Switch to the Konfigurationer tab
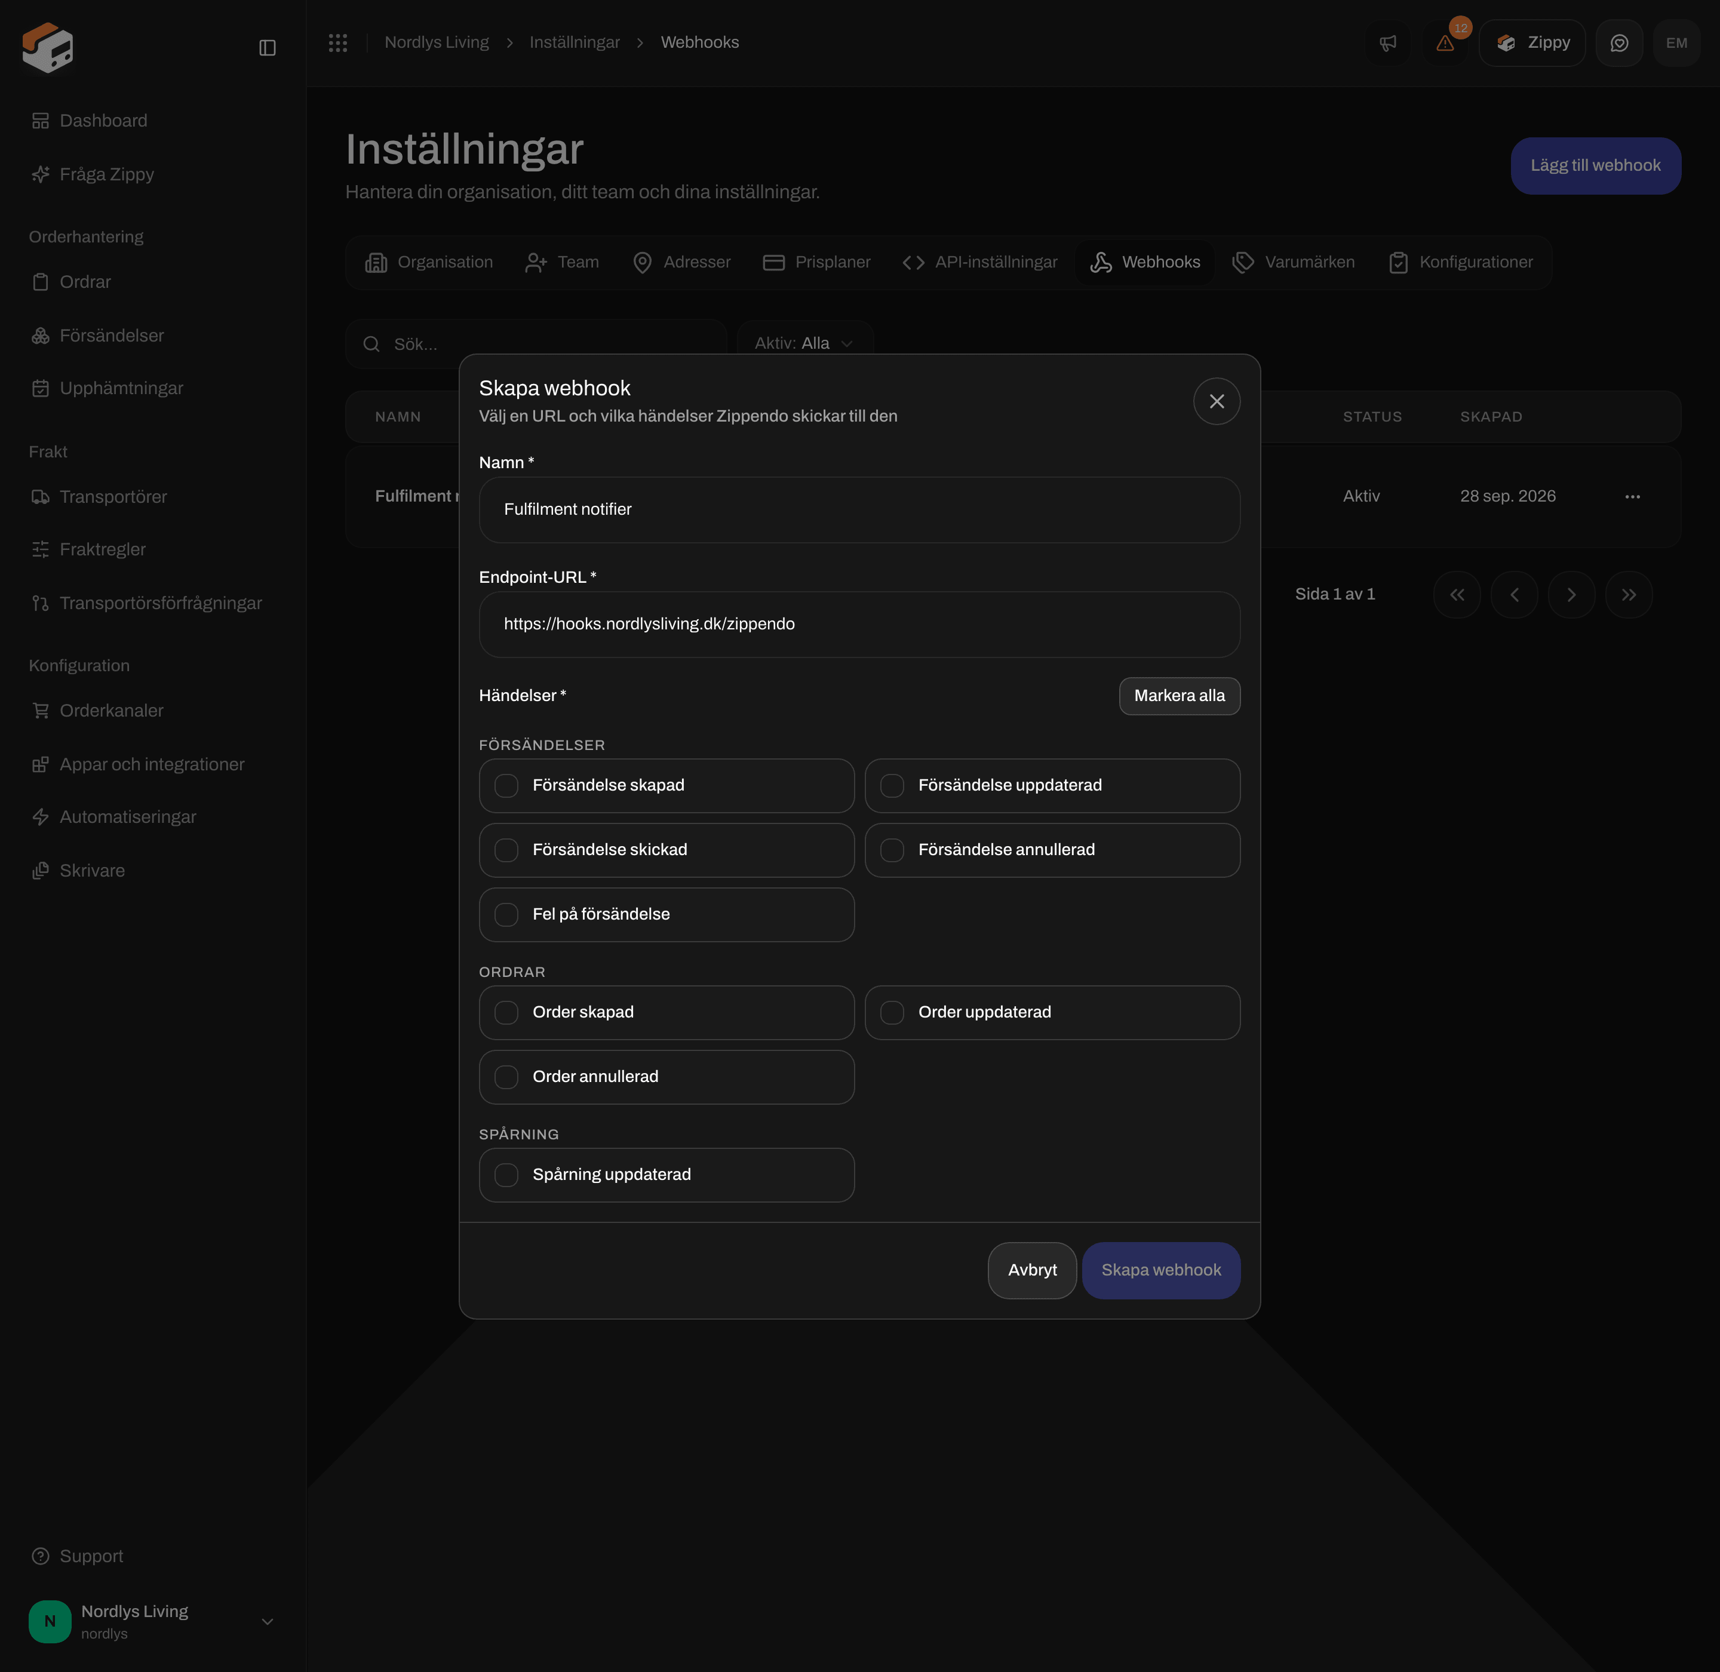This screenshot has height=1672, width=1720. [1461, 263]
